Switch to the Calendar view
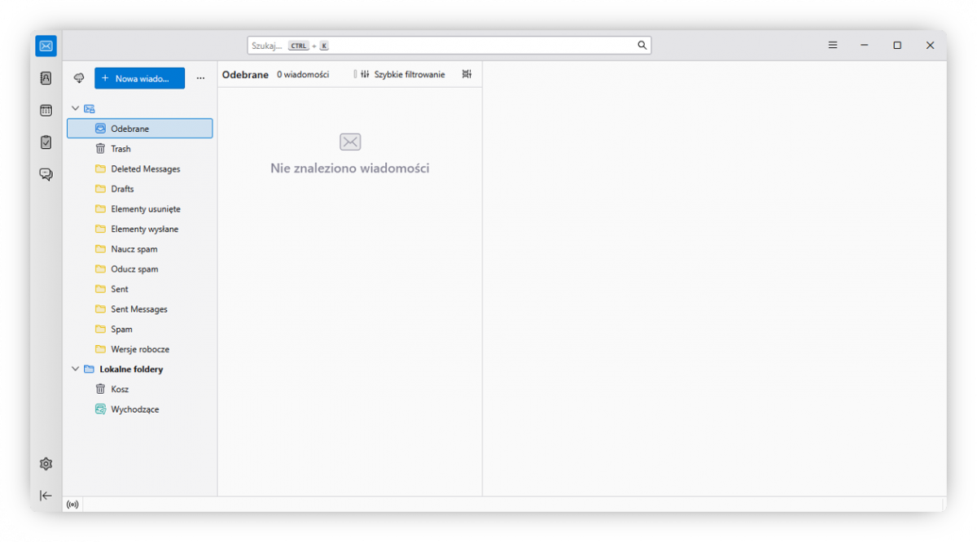 (x=46, y=110)
